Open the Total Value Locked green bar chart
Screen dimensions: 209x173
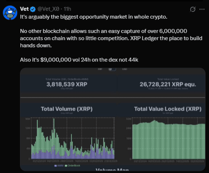coord(168,140)
